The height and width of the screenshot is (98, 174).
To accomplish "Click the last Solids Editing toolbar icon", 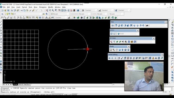I will (x=162, y=58).
